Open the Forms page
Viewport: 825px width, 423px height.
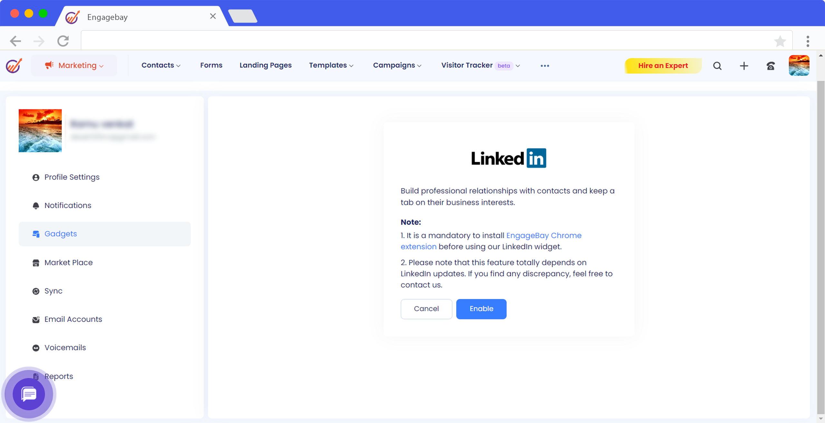point(211,65)
